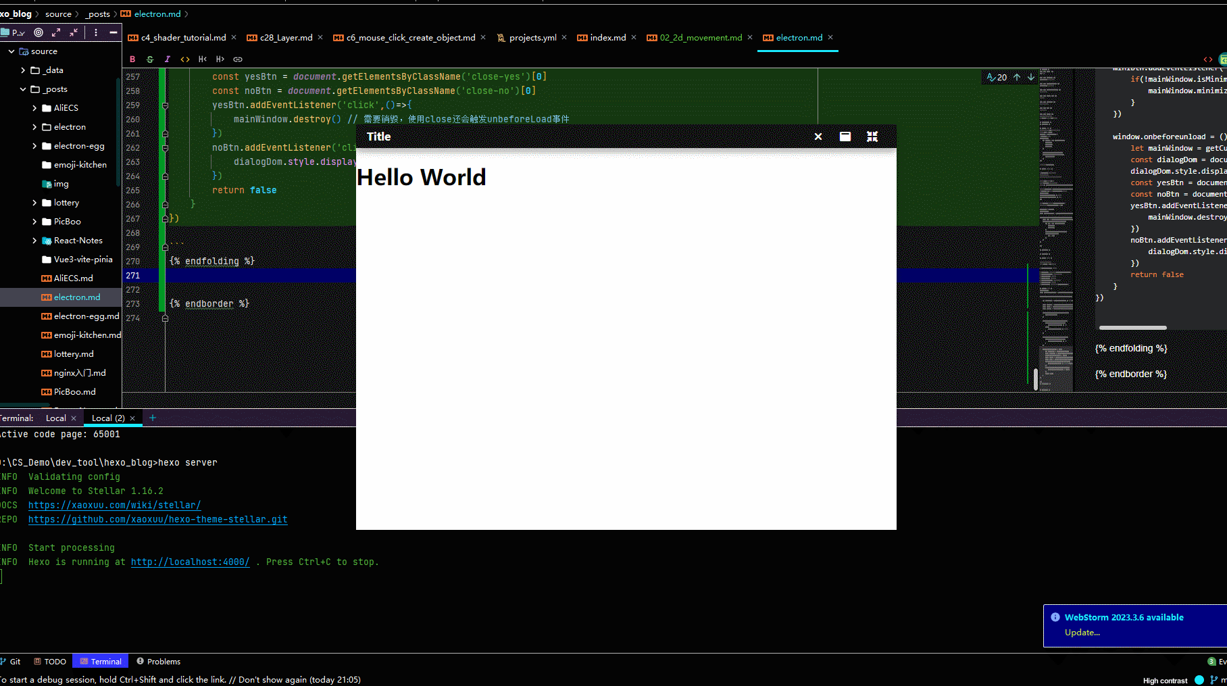Screen dimensions: 1227x686
Task: Open the TODO tool window
Action: (50, 662)
